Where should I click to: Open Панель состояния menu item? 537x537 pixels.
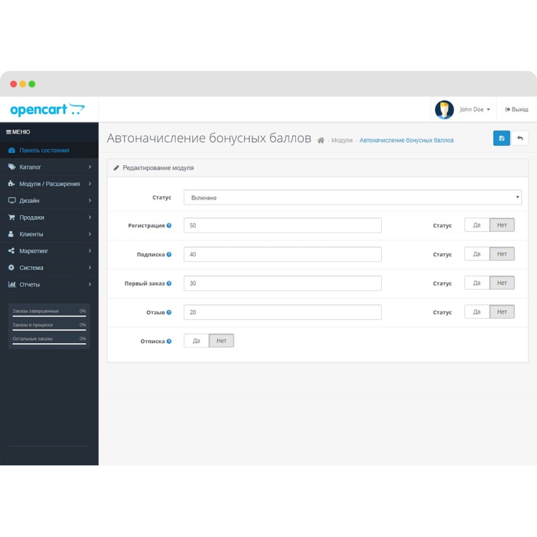50,150
